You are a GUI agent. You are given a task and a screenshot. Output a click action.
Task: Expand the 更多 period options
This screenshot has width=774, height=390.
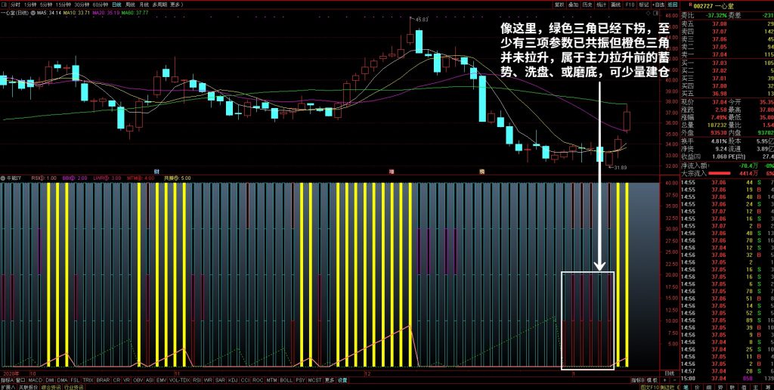click(x=176, y=5)
